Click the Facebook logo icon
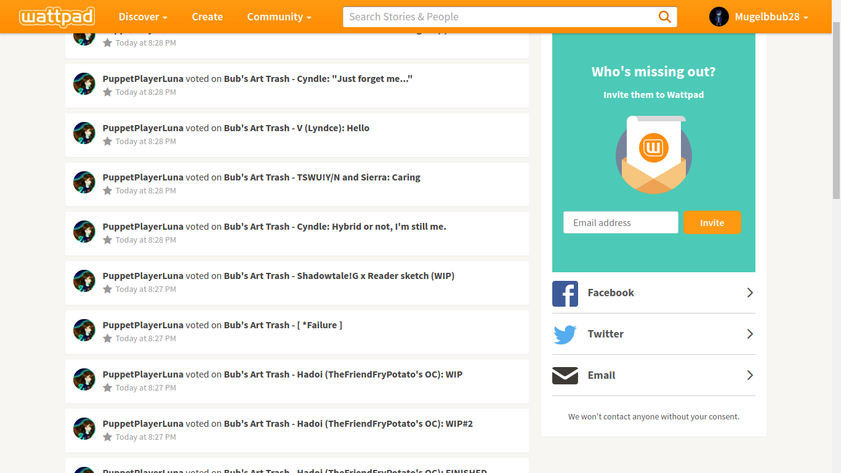This screenshot has width=841, height=473. pos(565,293)
